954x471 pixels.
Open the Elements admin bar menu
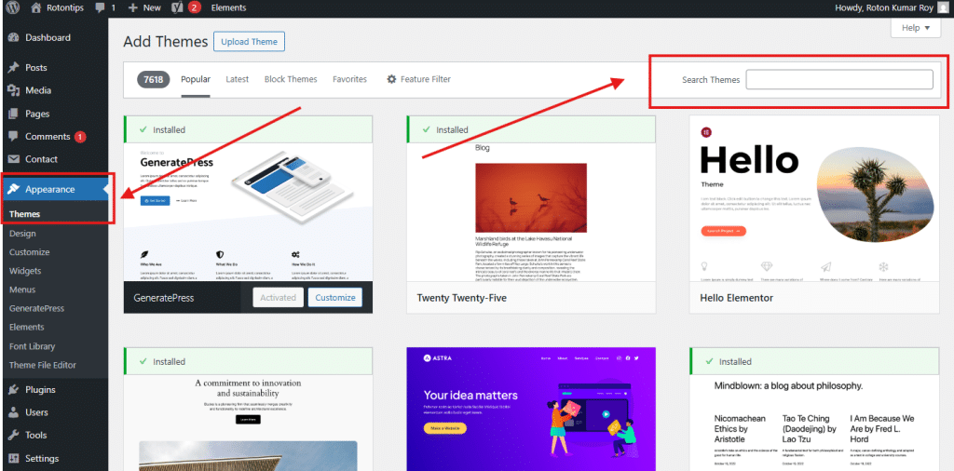click(x=229, y=7)
